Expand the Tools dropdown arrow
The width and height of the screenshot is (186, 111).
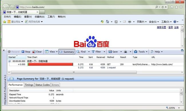[x=147, y=52]
